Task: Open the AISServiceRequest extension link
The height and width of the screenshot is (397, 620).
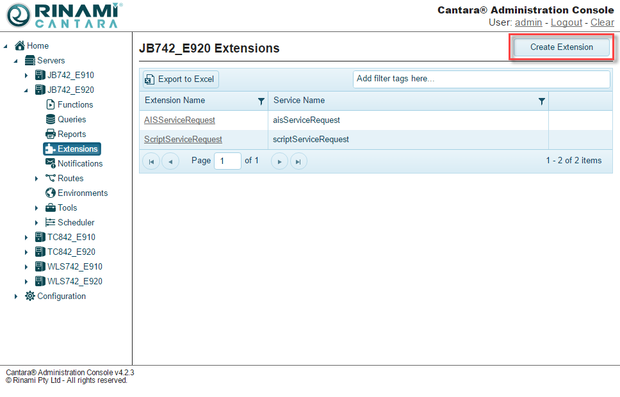Action: (x=179, y=120)
